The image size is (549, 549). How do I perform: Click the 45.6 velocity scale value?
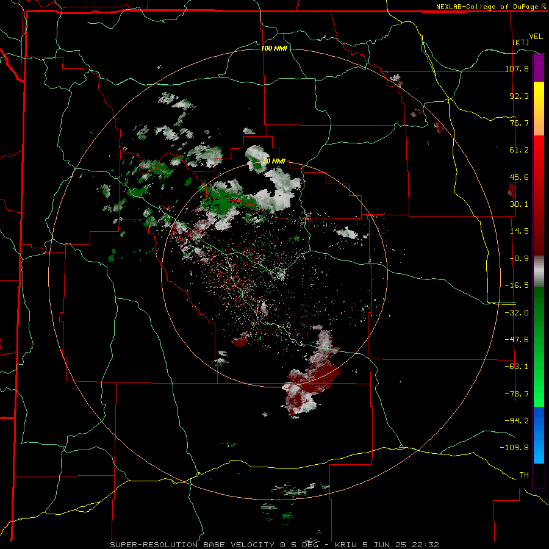pos(519,177)
